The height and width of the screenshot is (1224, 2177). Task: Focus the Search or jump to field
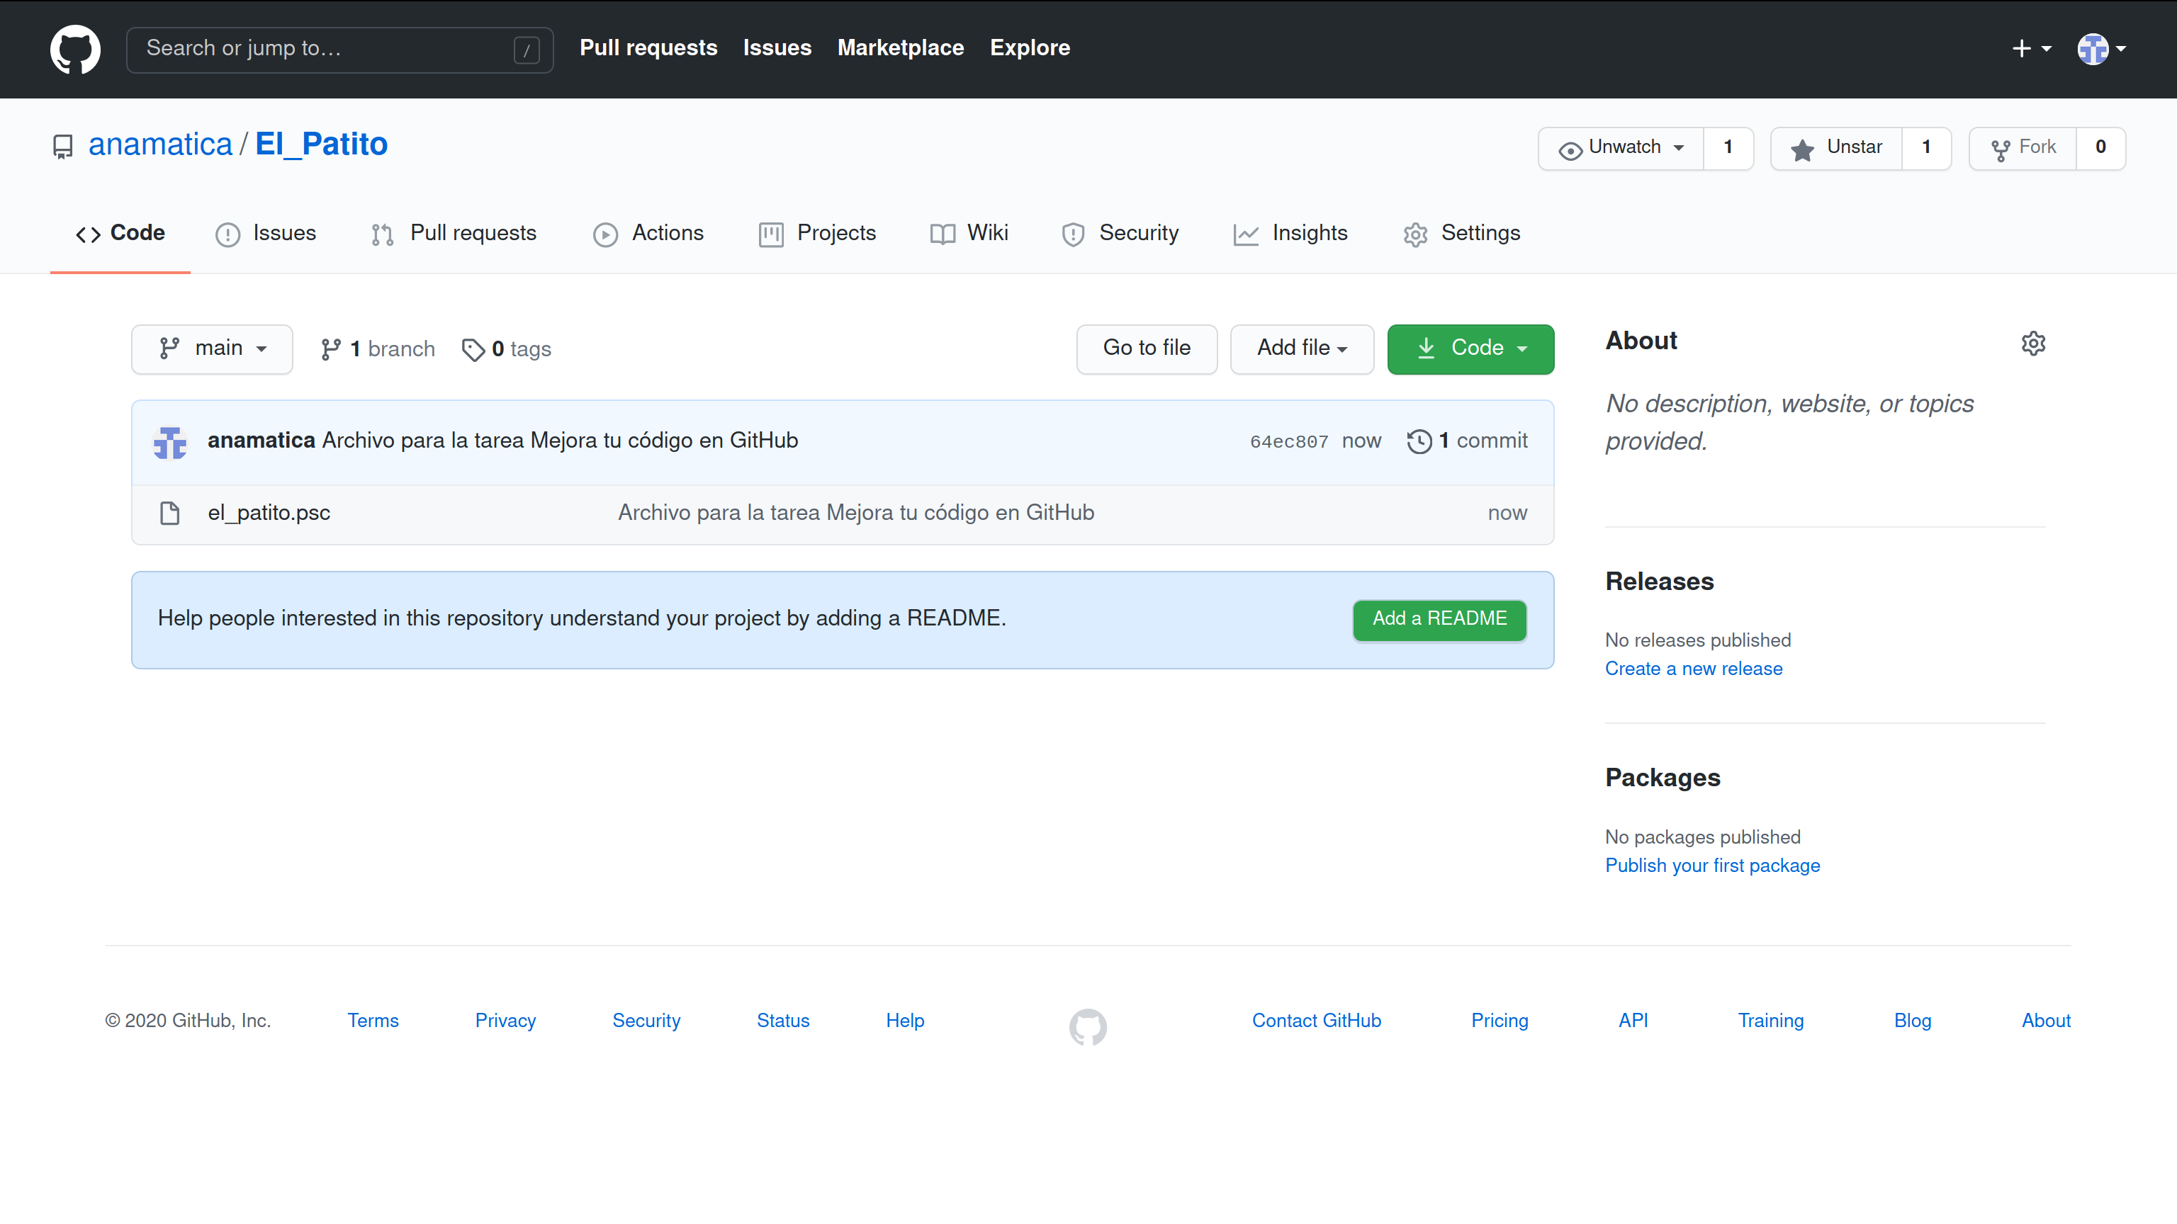click(x=339, y=49)
